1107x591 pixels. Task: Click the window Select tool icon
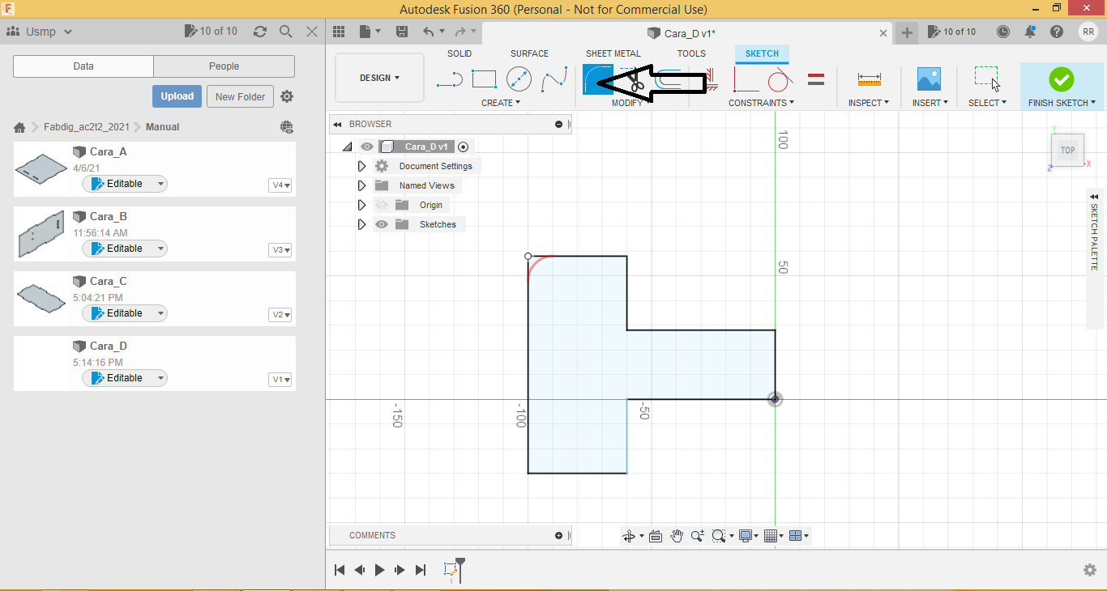[x=986, y=79]
